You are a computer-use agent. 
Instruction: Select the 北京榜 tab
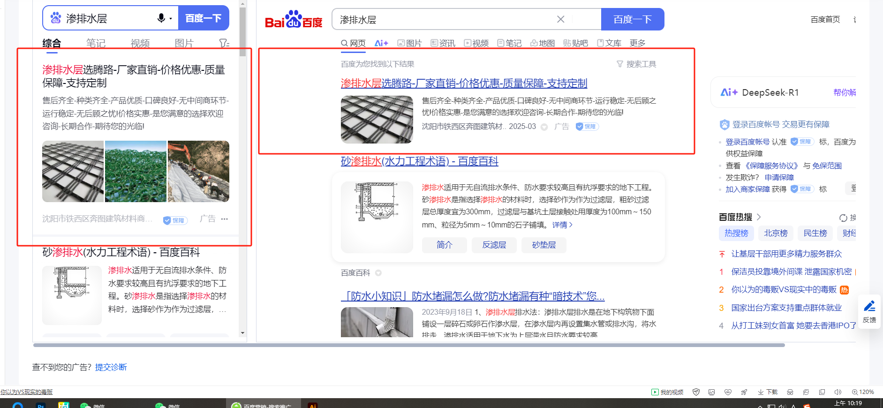click(776, 233)
